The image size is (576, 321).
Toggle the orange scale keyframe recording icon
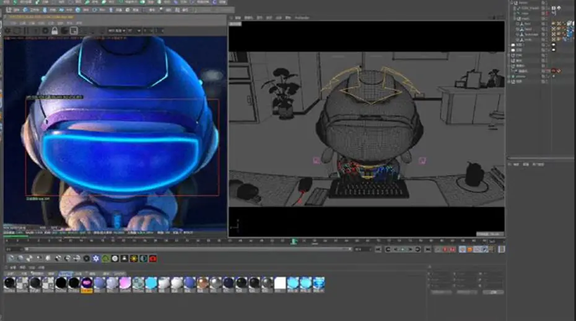pos(470,249)
